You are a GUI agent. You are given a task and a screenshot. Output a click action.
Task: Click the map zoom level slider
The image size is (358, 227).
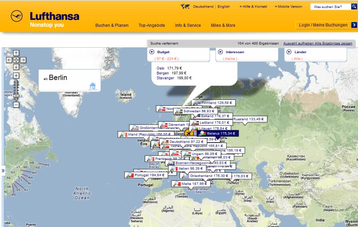click(16, 90)
